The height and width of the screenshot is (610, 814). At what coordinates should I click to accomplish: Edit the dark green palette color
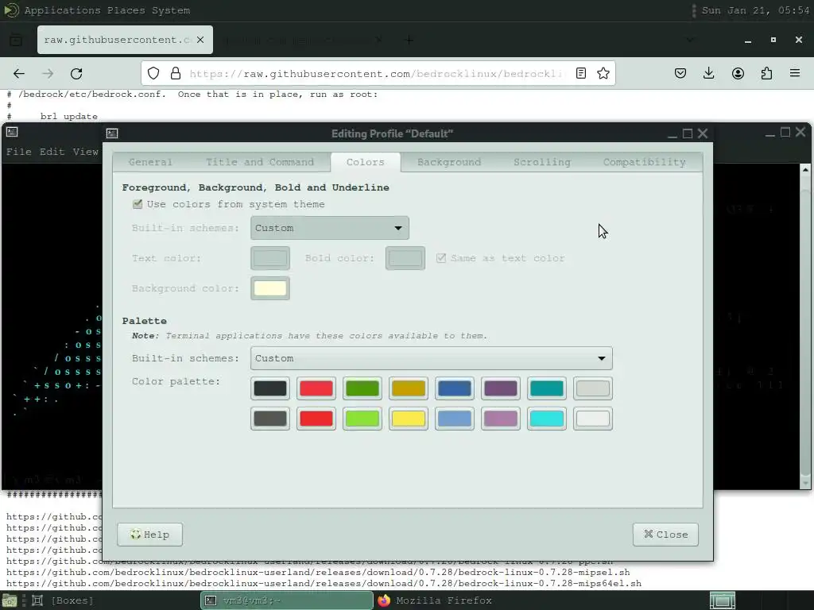point(362,388)
